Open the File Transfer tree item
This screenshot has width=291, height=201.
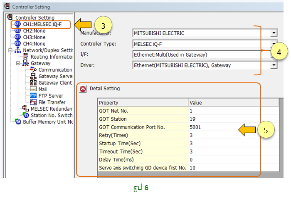(52, 102)
